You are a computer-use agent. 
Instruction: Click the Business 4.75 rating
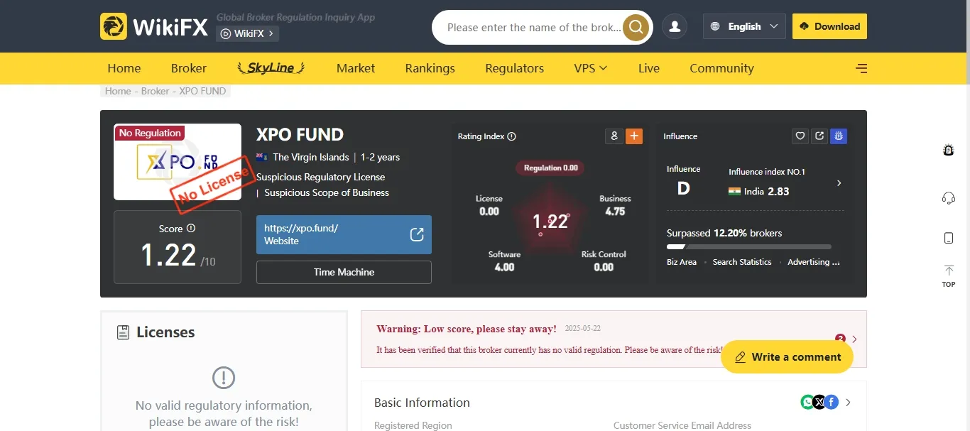click(615, 205)
